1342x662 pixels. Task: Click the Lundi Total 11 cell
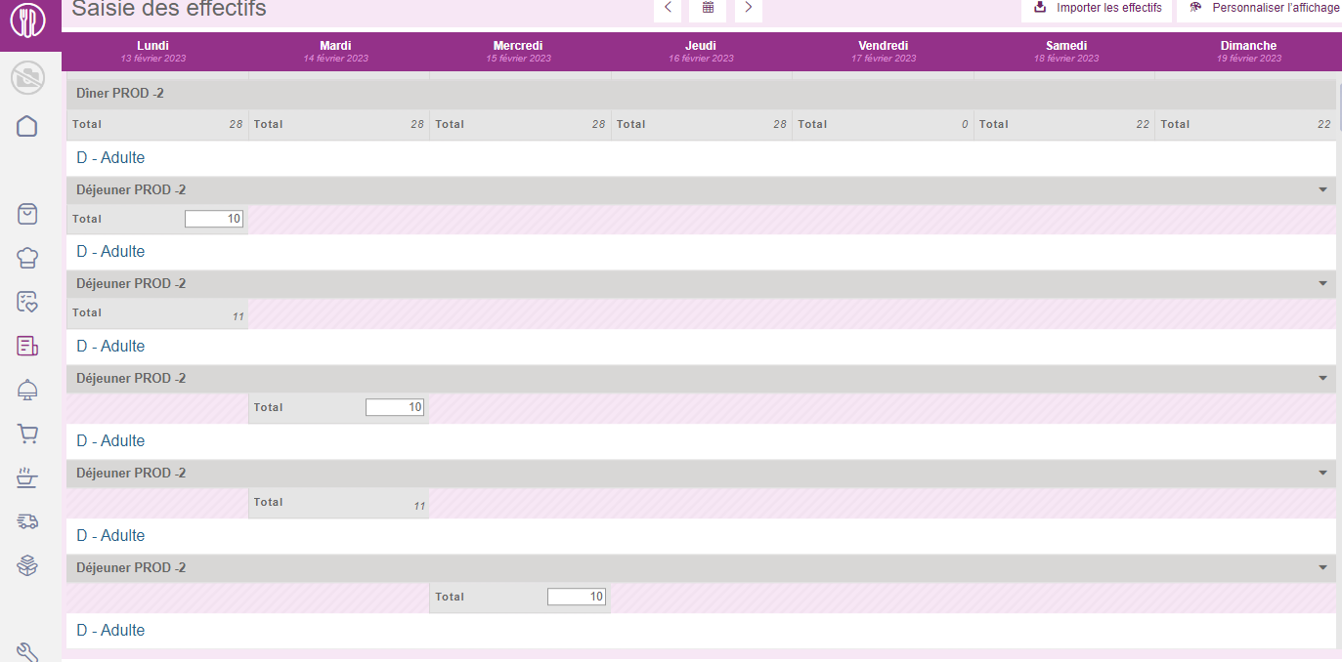157,313
